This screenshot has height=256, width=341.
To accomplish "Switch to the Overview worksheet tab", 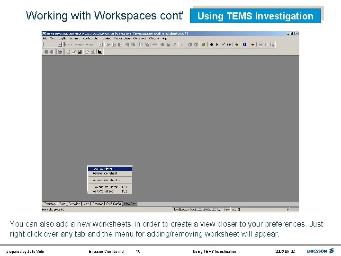I will pos(50,204).
